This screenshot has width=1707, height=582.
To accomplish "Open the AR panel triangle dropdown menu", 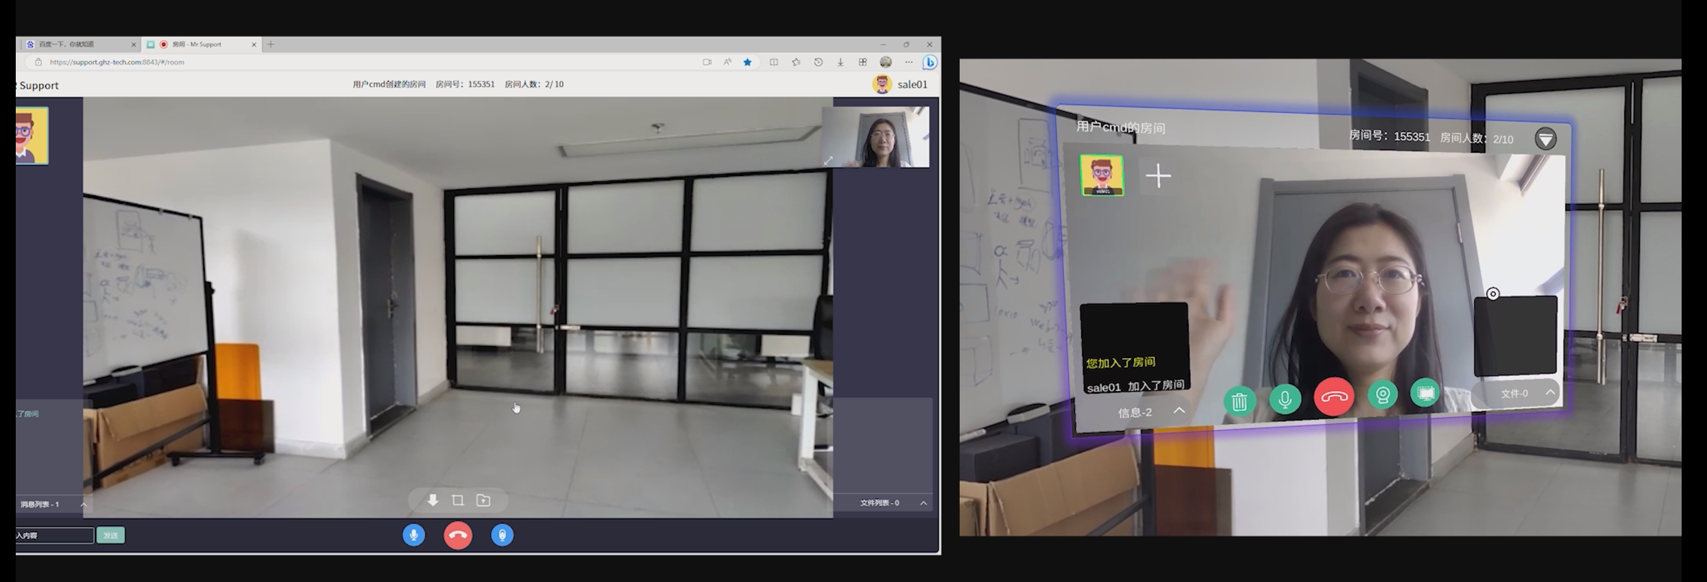I will 1545,139.
